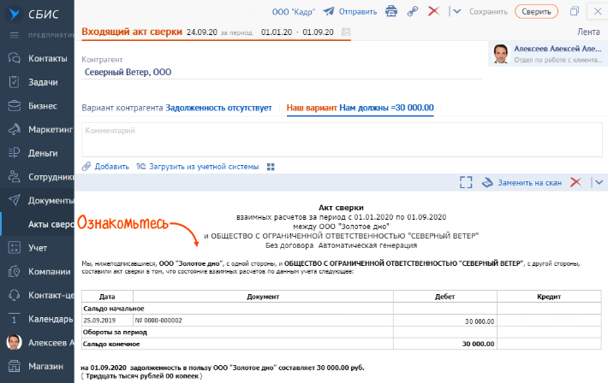Click the red delete X in top toolbar

tap(433, 11)
